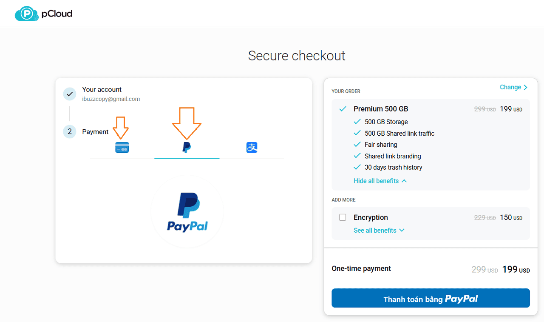
Task: Click the Encryption add-on label
Action: pyautogui.click(x=371, y=217)
